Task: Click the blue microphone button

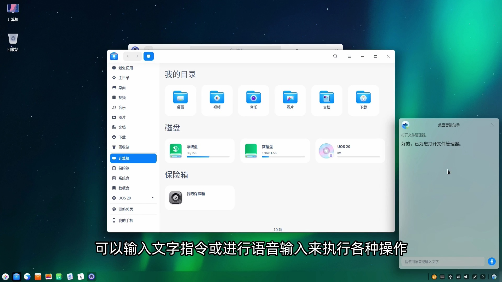Action: point(492,261)
